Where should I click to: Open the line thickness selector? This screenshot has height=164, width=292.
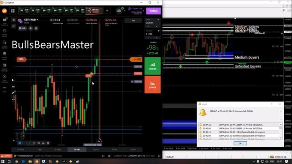(28, 143)
